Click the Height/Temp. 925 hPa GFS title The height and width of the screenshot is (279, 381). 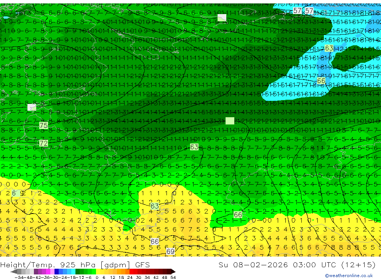[x=75, y=265]
